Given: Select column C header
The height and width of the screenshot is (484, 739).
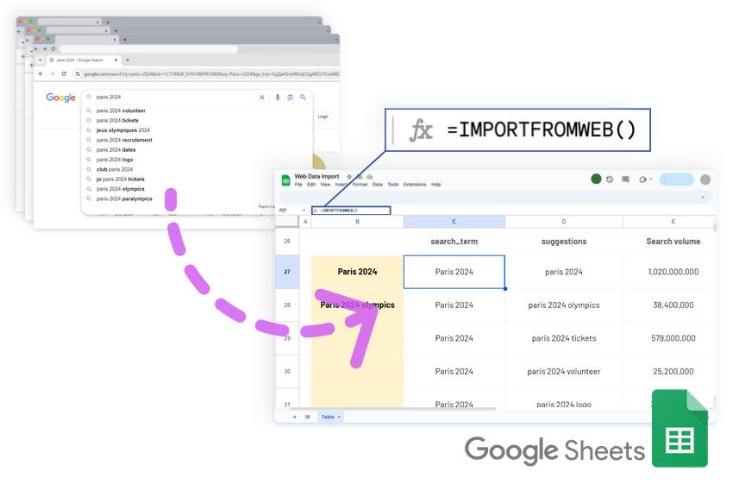Looking at the screenshot, I should 454,222.
